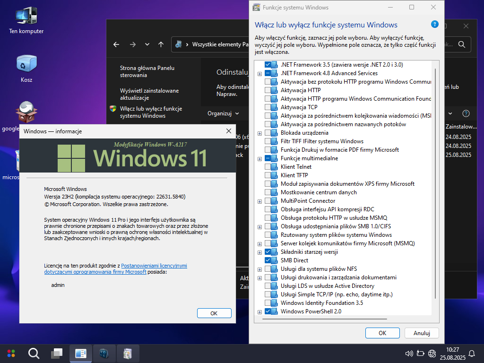
Task: Uncheck .NET Framework 3.5 checkbox
Action: click(268, 65)
